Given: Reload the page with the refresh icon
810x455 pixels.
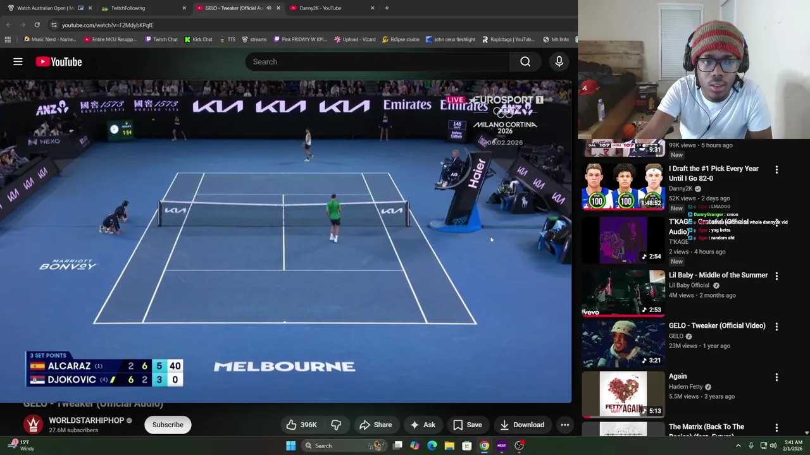Looking at the screenshot, I should [37, 25].
